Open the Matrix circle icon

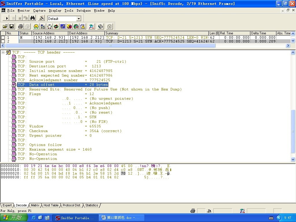coord(49,26)
